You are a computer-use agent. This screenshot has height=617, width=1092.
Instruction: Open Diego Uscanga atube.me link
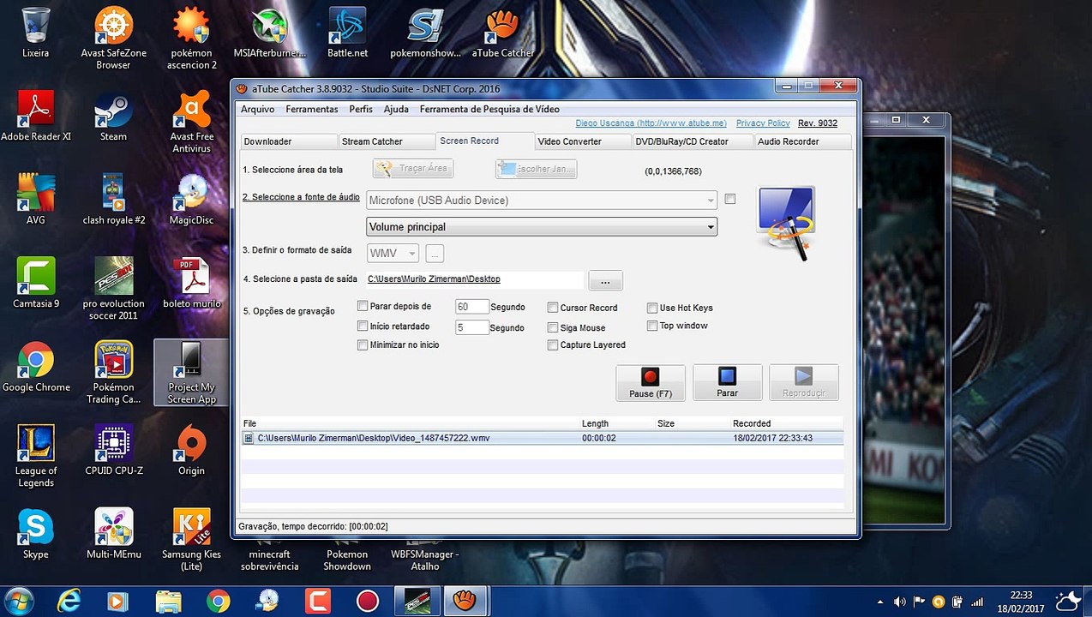(651, 123)
